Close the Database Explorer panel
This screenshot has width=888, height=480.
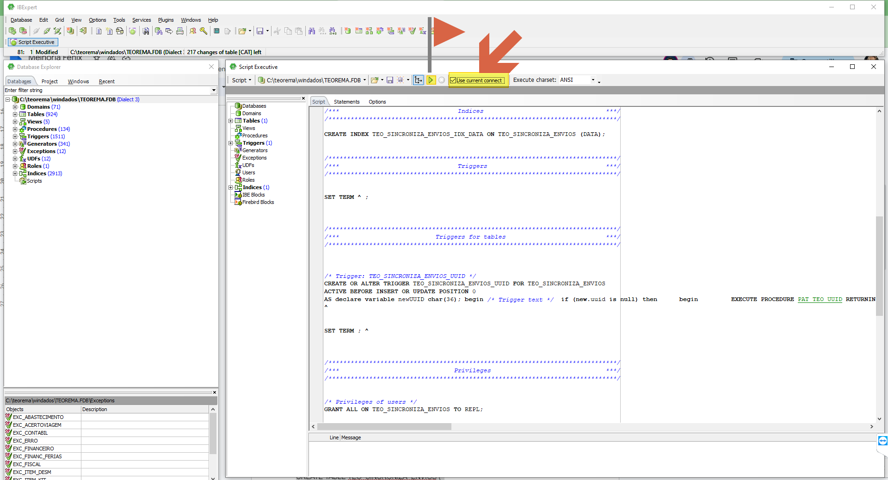[x=211, y=67]
